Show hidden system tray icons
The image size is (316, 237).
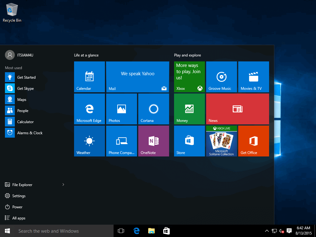267,231
